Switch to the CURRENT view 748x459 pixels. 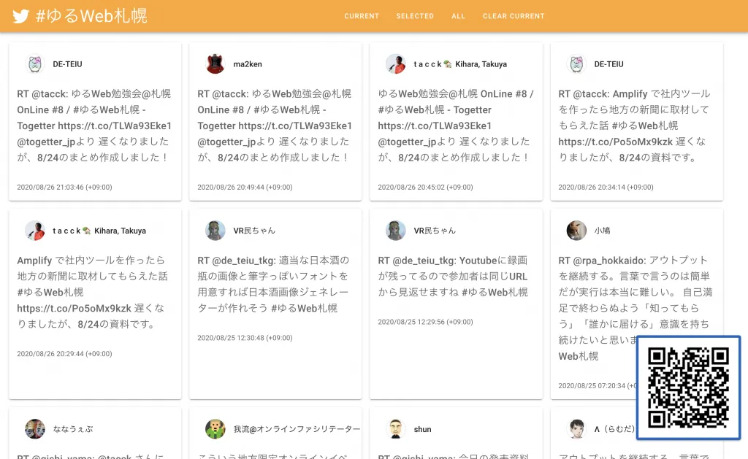362,16
